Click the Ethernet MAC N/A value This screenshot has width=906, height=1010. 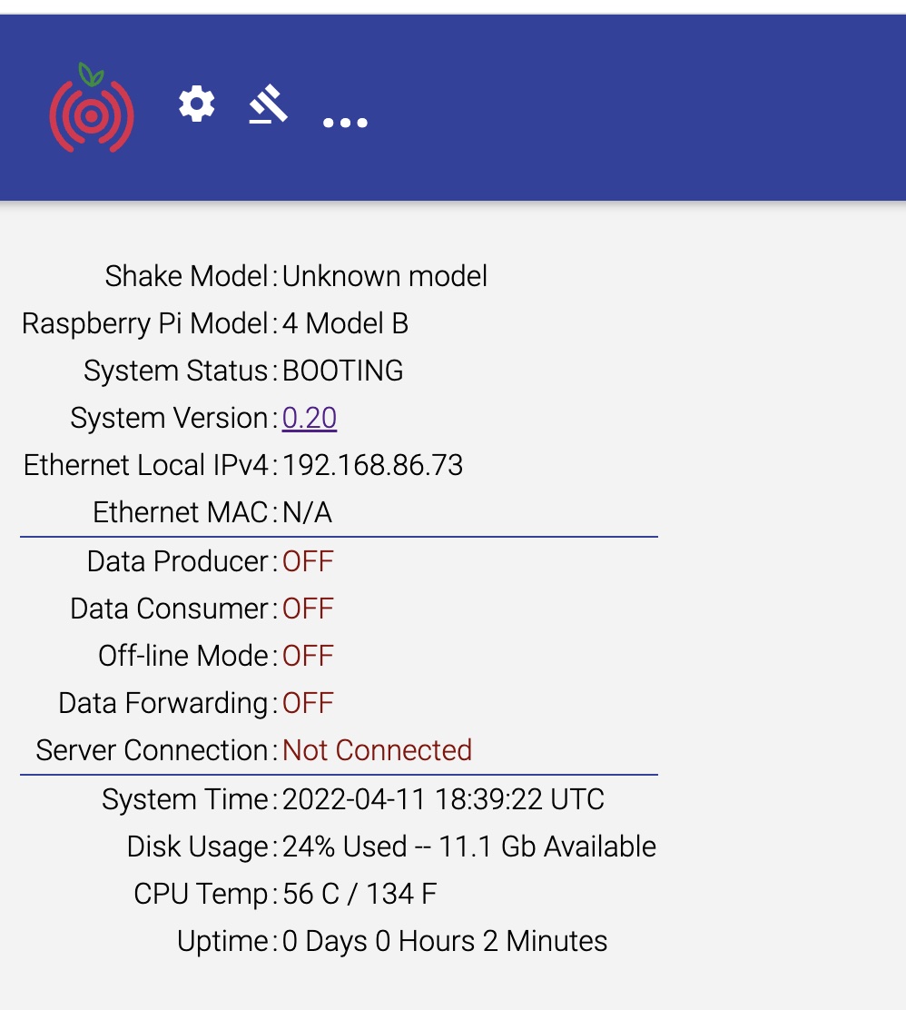[x=307, y=513]
